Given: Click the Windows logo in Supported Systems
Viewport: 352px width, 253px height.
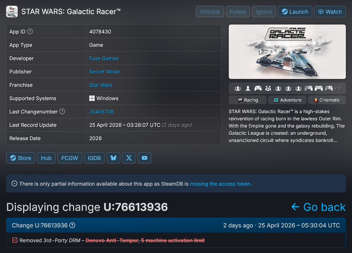Looking at the screenshot, I should click(92, 98).
